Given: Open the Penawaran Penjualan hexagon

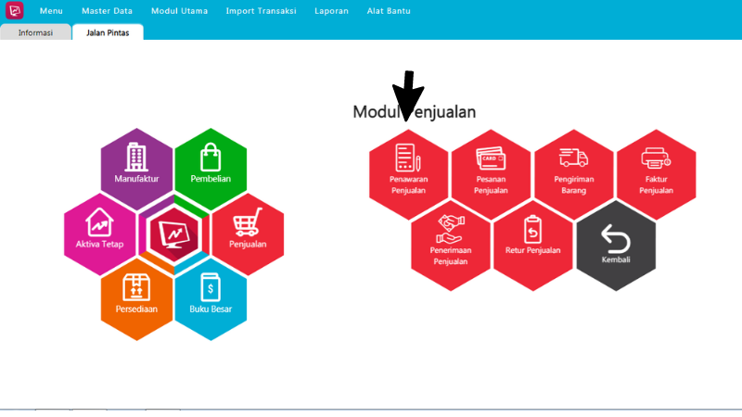Looking at the screenshot, I should pos(408,173).
